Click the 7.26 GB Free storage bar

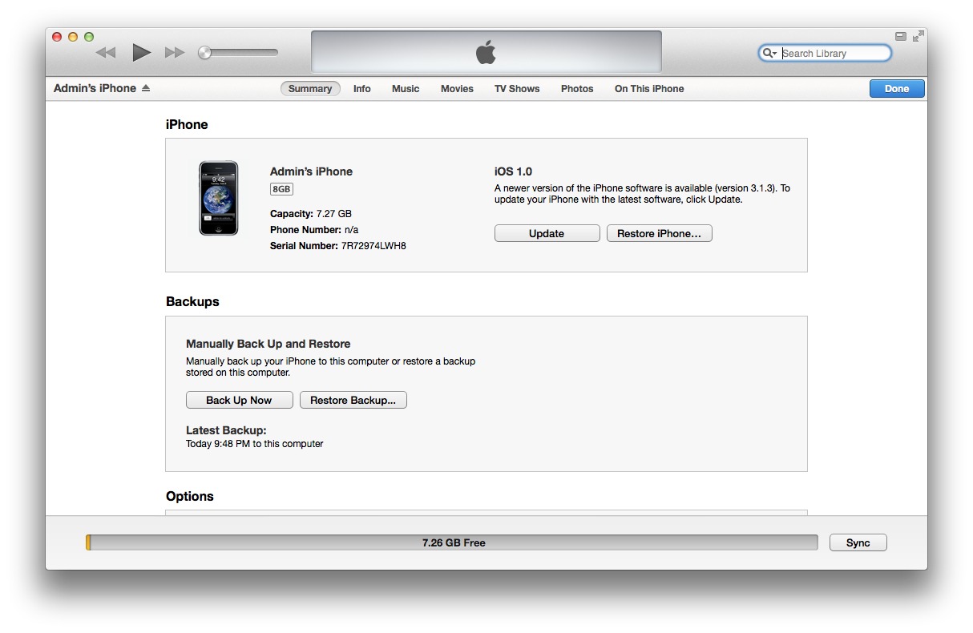454,542
